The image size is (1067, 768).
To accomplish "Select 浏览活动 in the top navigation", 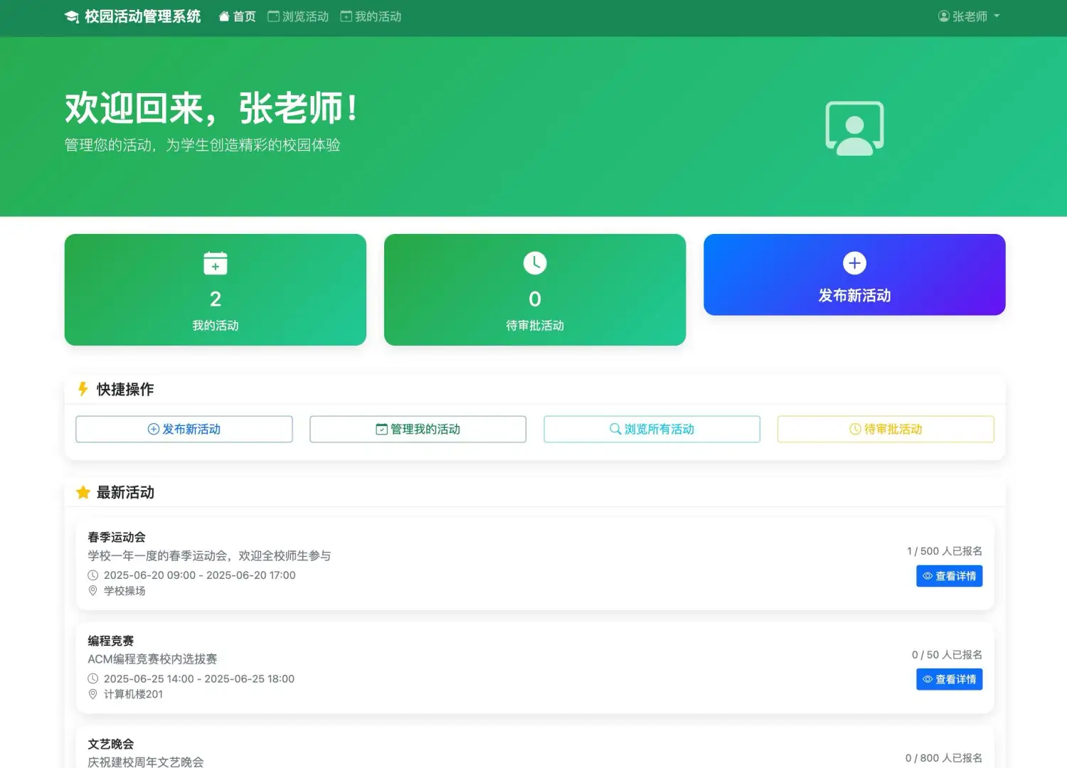I will point(297,16).
